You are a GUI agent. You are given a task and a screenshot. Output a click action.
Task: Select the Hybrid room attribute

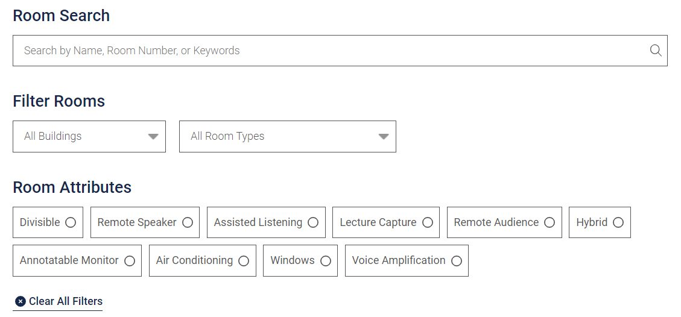click(x=600, y=222)
